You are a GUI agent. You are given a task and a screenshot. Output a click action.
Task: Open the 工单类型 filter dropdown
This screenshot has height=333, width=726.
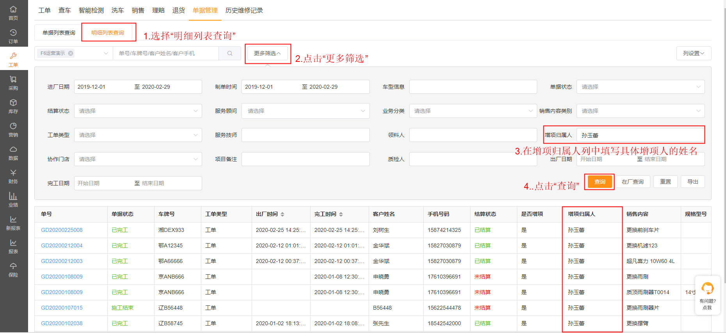pos(138,135)
